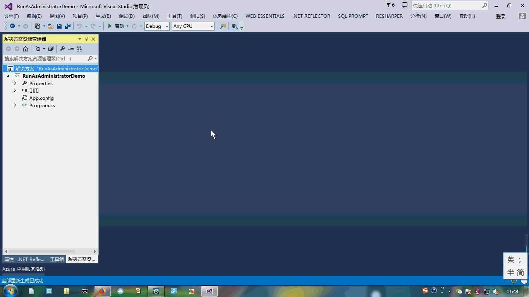Image resolution: width=529 pixels, height=297 pixels.
Task: Open toolbar overflow options arrow
Action: [242, 28]
